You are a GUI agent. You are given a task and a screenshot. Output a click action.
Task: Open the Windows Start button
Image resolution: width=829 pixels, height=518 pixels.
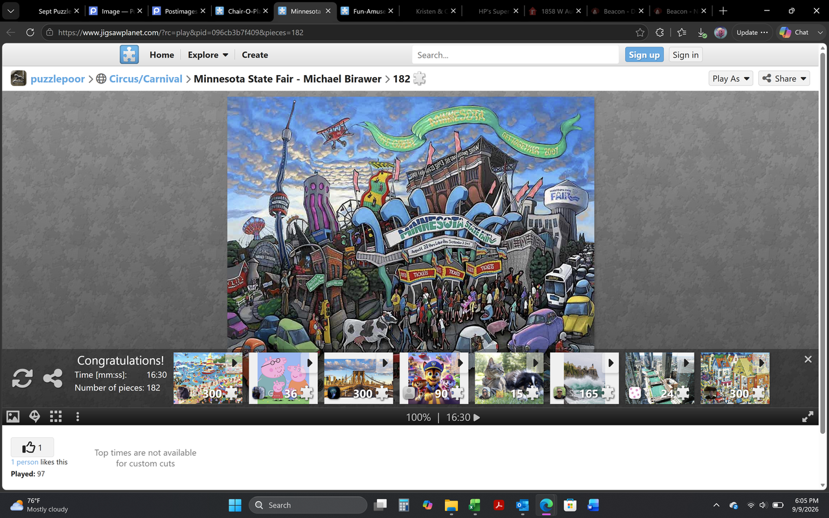point(234,505)
